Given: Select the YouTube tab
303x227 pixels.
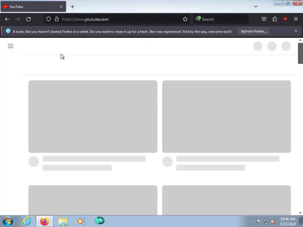Looking at the screenshot, I should (x=33, y=7).
